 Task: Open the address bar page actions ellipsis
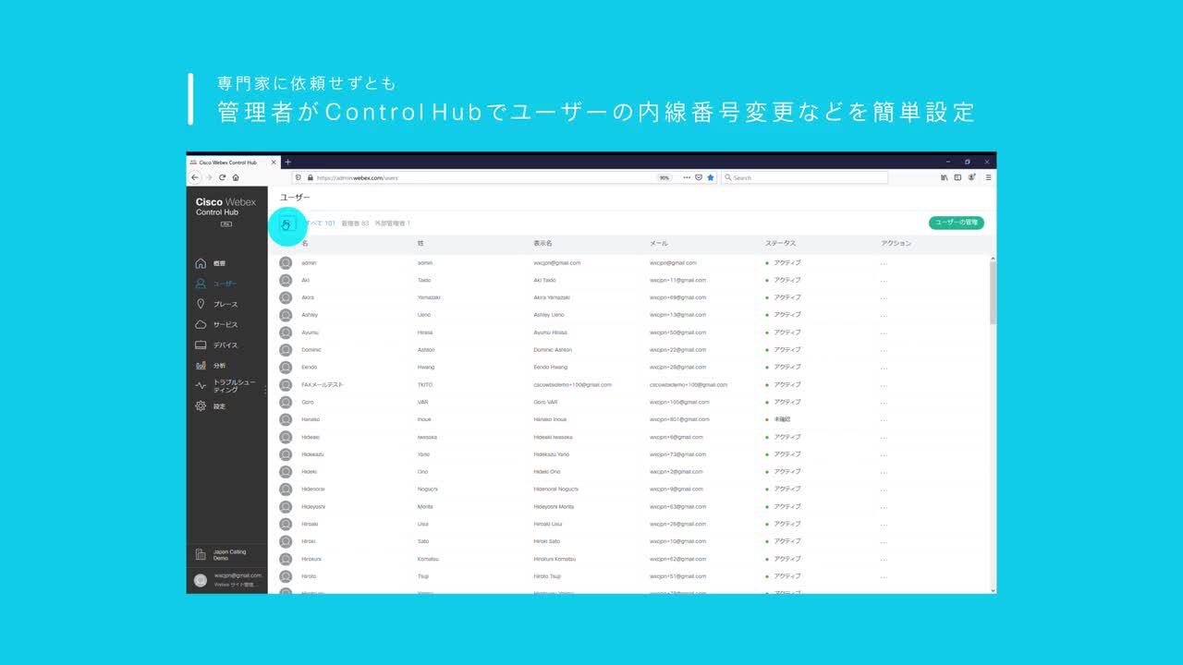(687, 177)
